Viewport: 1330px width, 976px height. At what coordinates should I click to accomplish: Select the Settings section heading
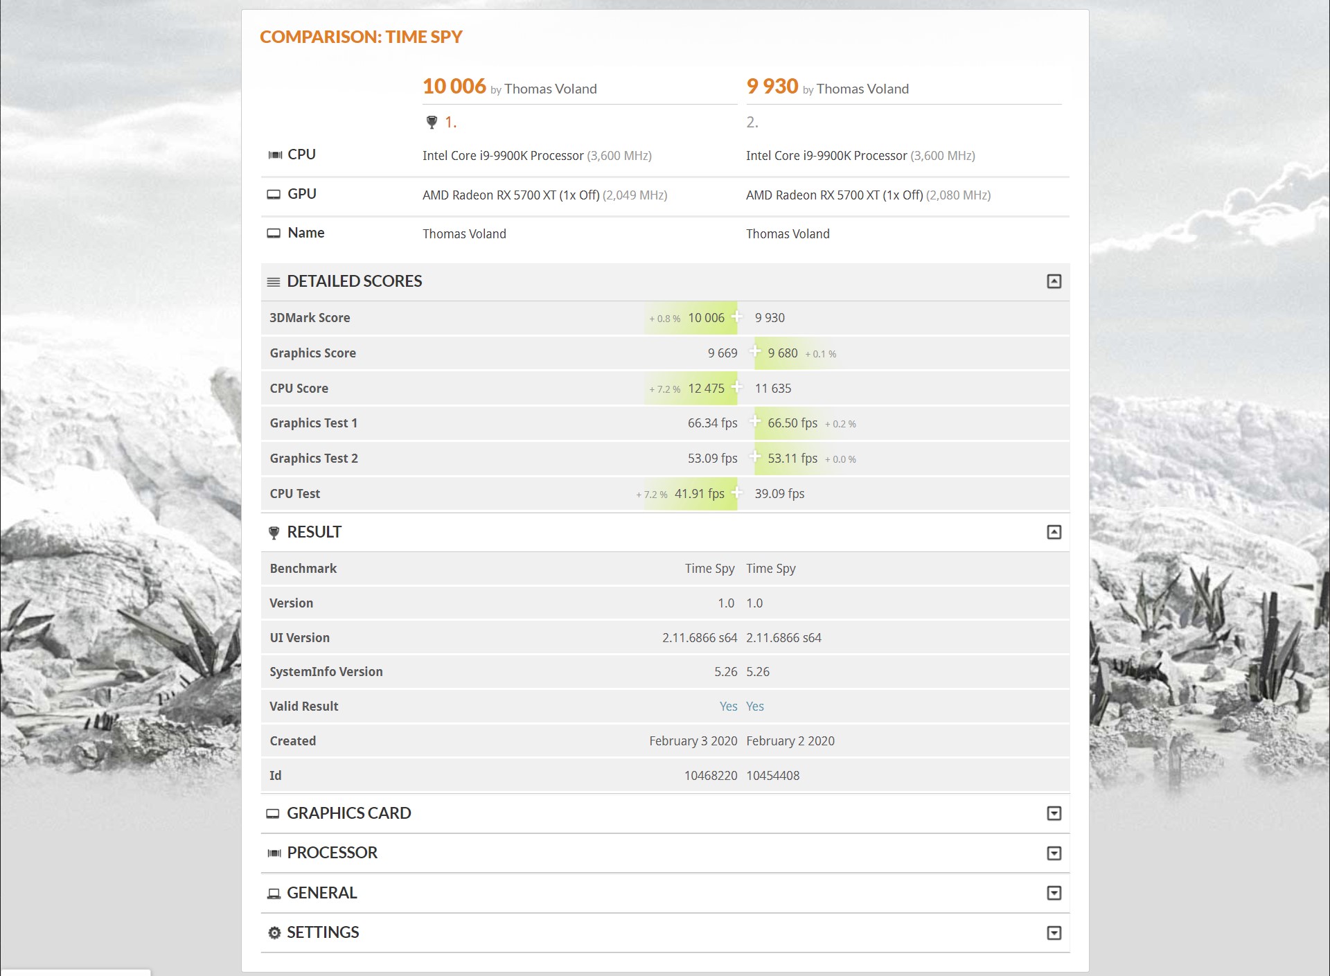tap(323, 932)
